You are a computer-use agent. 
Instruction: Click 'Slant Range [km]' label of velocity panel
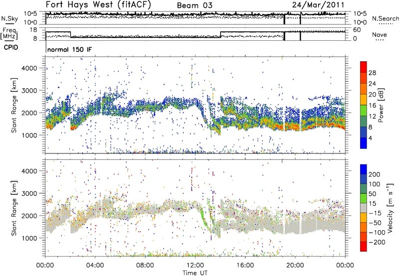coord(14,208)
